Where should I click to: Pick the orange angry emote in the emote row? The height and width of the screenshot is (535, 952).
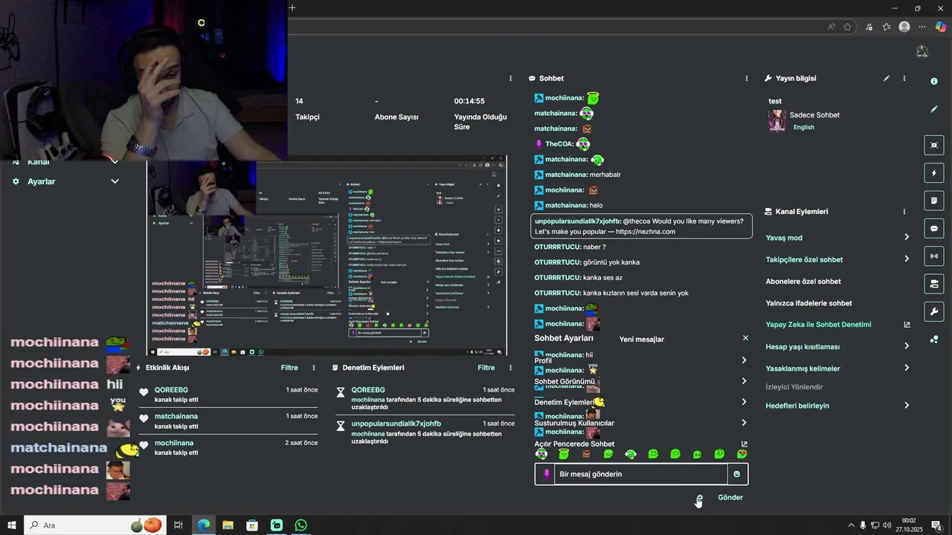point(586,454)
